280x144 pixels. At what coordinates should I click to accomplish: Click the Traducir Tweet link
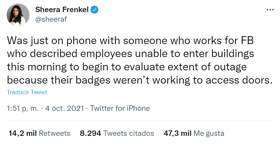click(27, 92)
